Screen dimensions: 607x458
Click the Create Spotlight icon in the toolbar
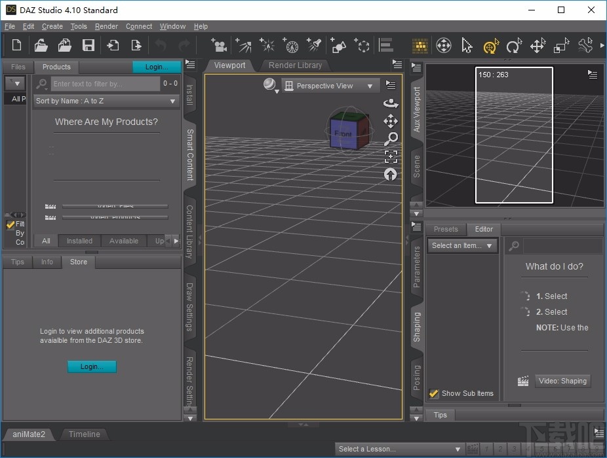pos(314,46)
